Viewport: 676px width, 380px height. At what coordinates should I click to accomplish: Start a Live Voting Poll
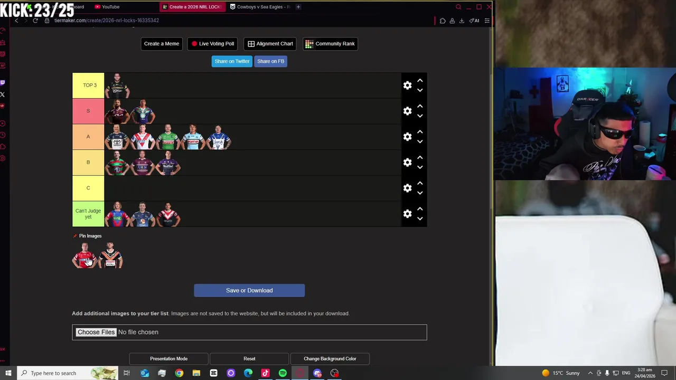point(213,44)
